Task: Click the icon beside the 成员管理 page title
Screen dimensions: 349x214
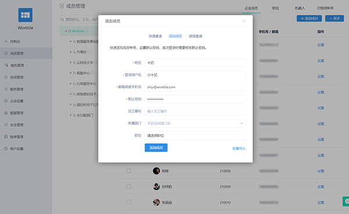Action: [x=62, y=6]
